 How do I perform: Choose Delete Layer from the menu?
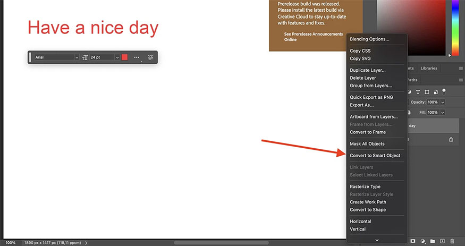click(x=362, y=78)
